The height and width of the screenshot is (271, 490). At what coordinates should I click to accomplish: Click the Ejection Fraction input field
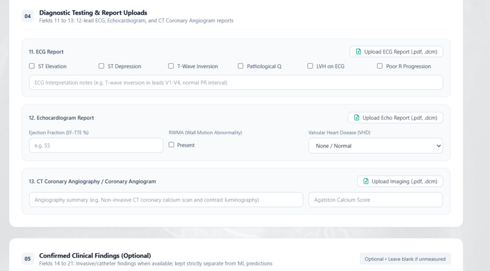tap(96, 145)
